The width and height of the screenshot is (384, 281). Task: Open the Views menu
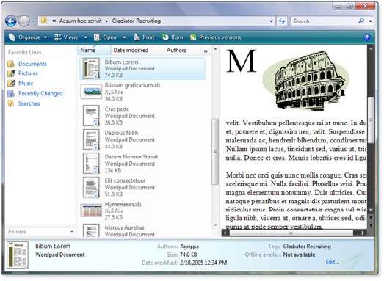pyautogui.click(x=66, y=37)
